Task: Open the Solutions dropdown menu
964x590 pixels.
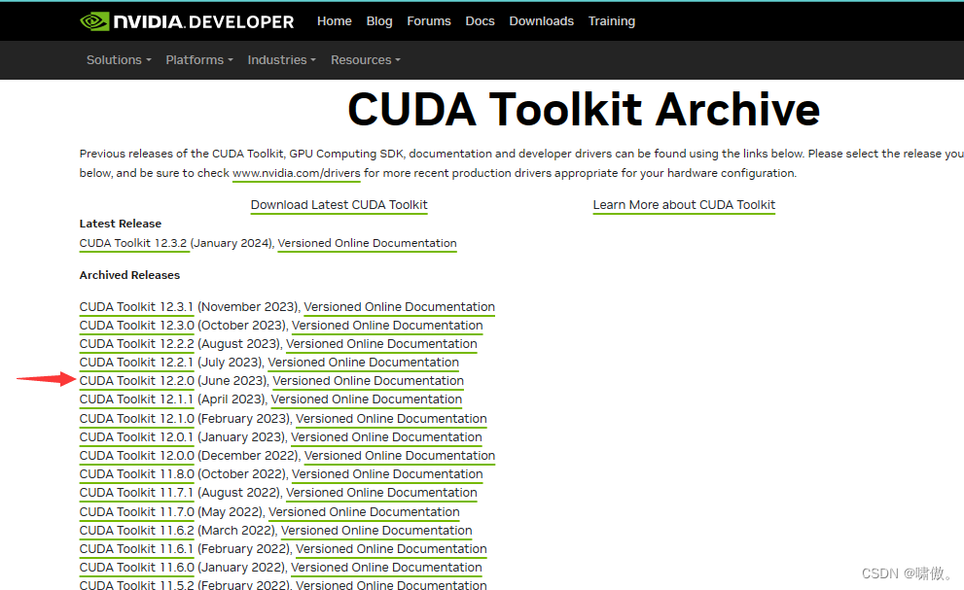Action: click(118, 59)
